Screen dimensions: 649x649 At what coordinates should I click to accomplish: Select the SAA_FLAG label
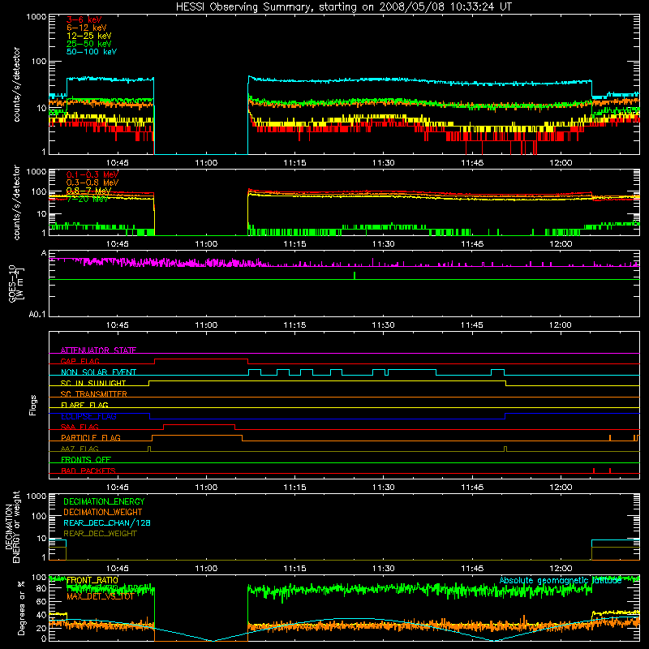(80, 427)
